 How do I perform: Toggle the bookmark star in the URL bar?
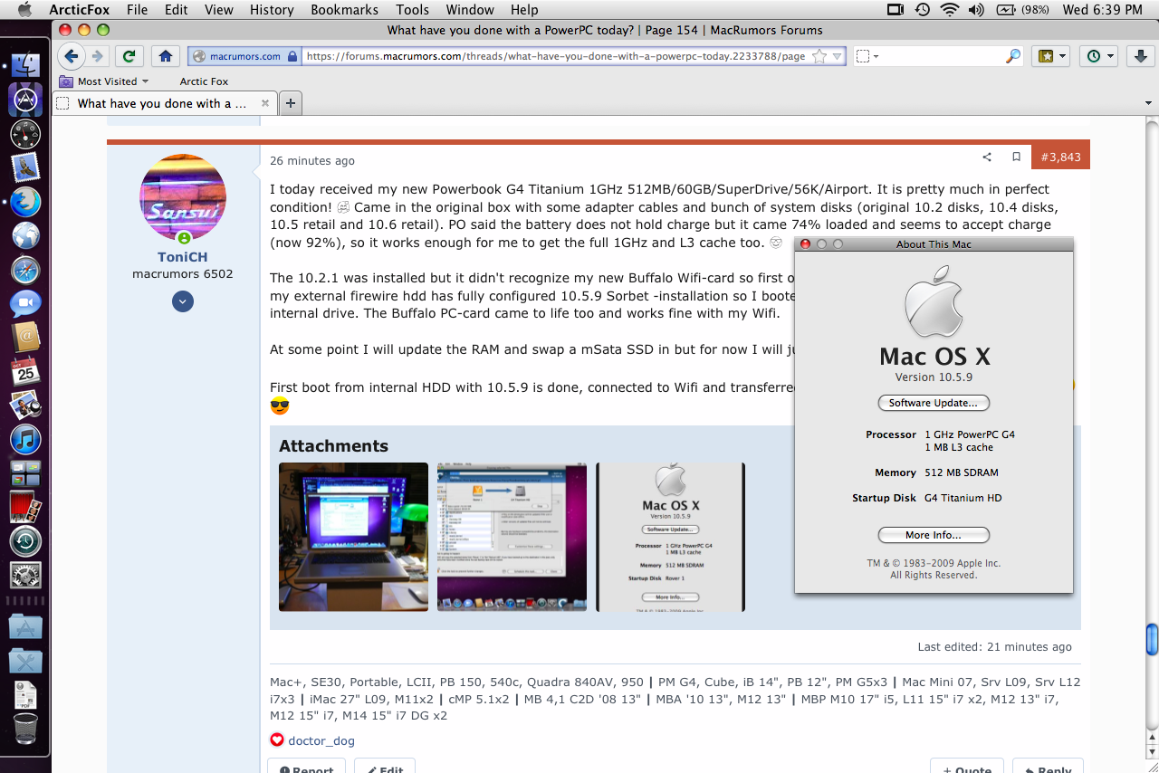pos(819,56)
